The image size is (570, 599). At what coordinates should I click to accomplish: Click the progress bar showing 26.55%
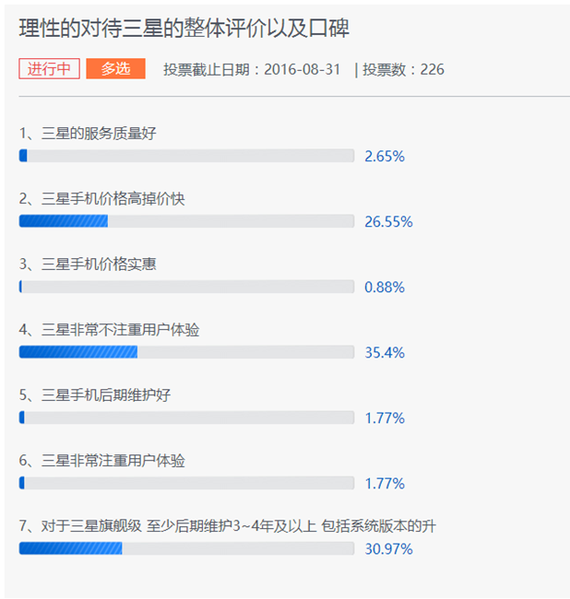coord(186,221)
